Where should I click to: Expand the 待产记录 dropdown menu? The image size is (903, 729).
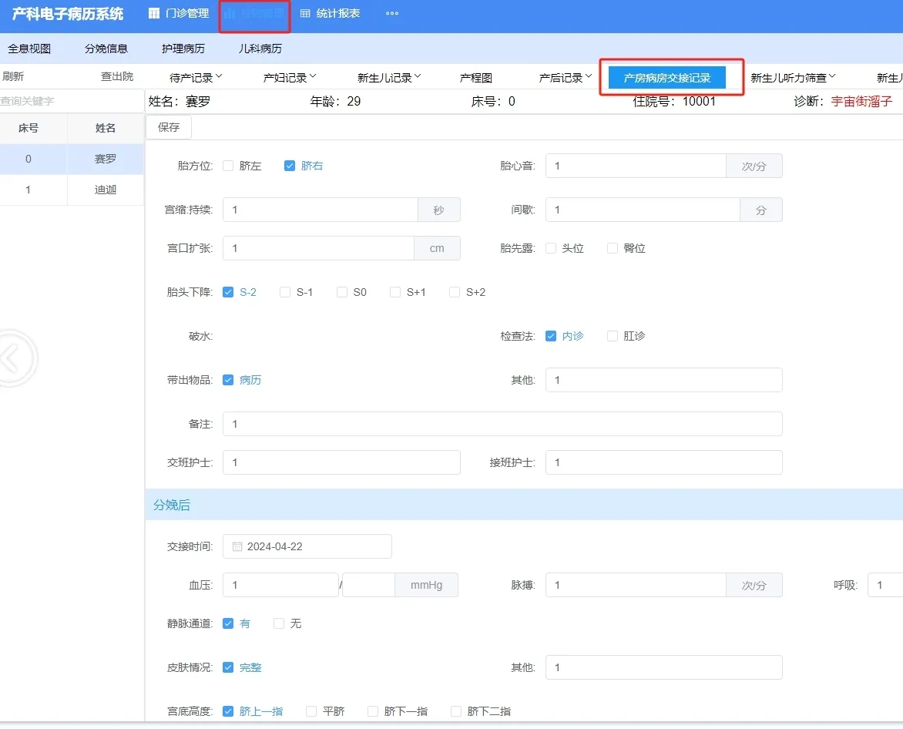196,77
